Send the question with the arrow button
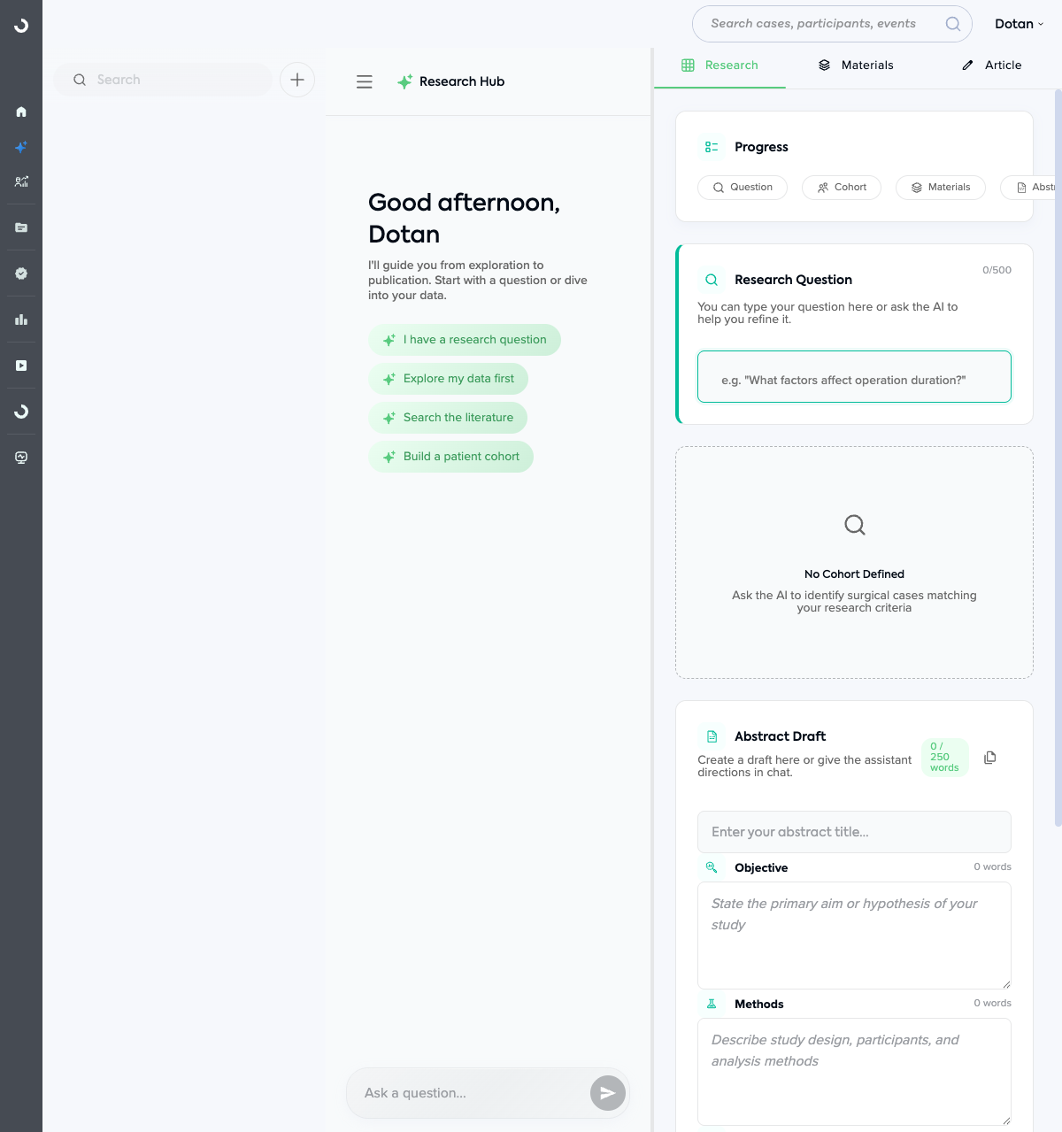The height and width of the screenshot is (1132, 1062). 608,1093
